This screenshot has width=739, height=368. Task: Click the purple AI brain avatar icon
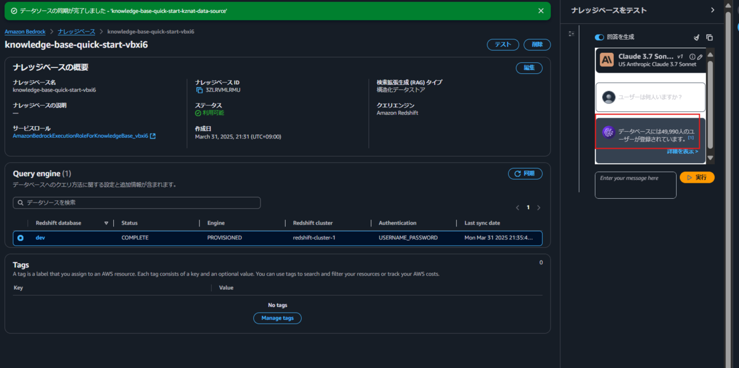pyautogui.click(x=608, y=132)
